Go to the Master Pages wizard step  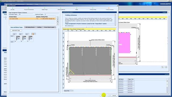(45, 9)
